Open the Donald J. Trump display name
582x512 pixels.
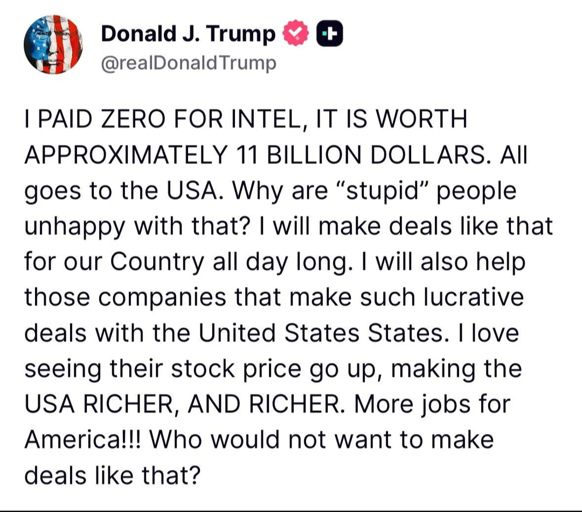pos(188,34)
